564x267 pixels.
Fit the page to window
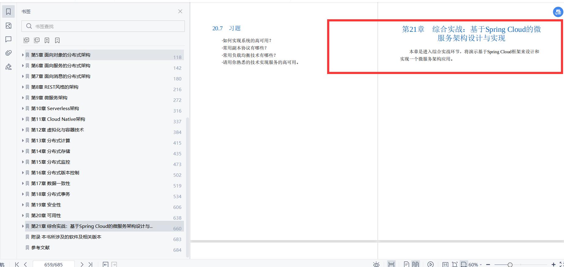455,264
